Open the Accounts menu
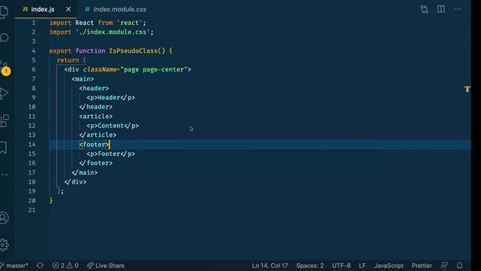 point(4,218)
